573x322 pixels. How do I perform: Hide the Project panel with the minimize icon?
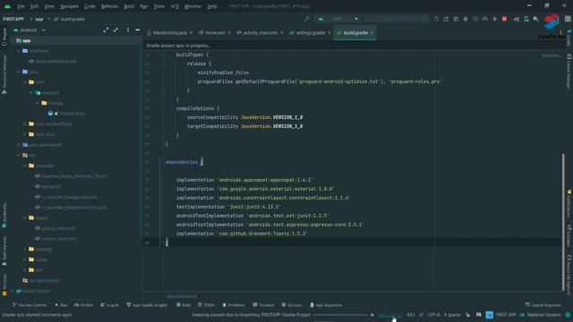tap(138, 30)
